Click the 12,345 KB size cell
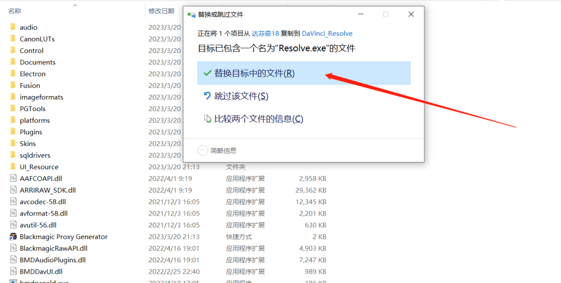 click(311, 201)
